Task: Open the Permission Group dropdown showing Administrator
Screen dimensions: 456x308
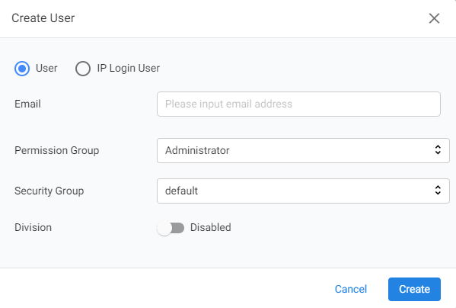Action: click(x=303, y=150)
